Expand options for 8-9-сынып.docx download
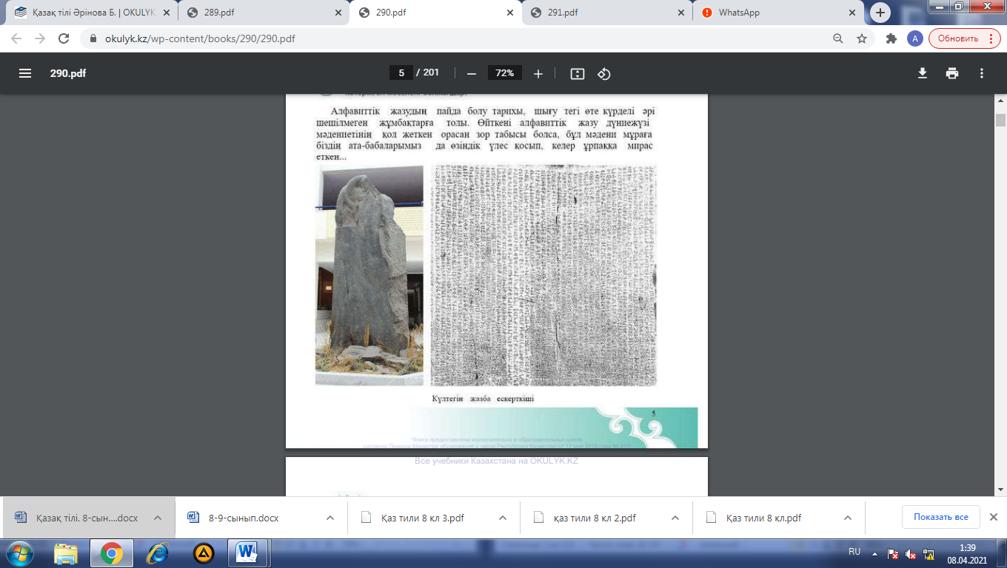Viewport: 1007px width, 568px height. 329,518
